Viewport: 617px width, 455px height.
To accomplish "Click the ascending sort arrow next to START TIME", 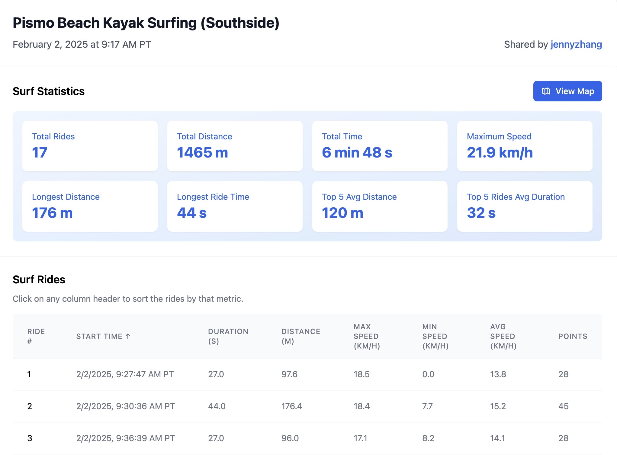I will 127,336.
